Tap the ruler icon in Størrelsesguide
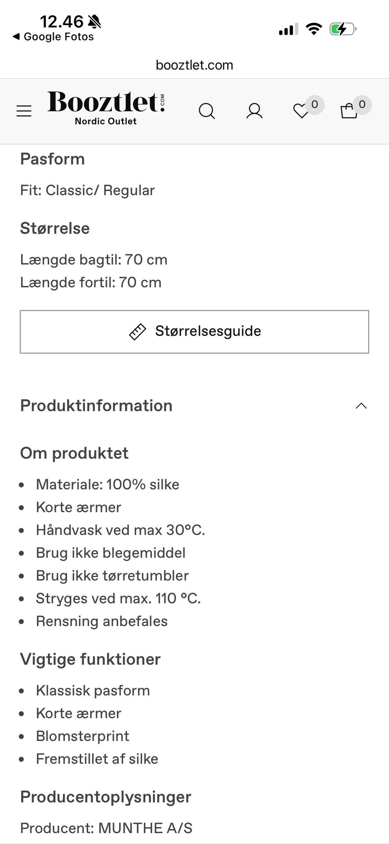 pos(137,331)
